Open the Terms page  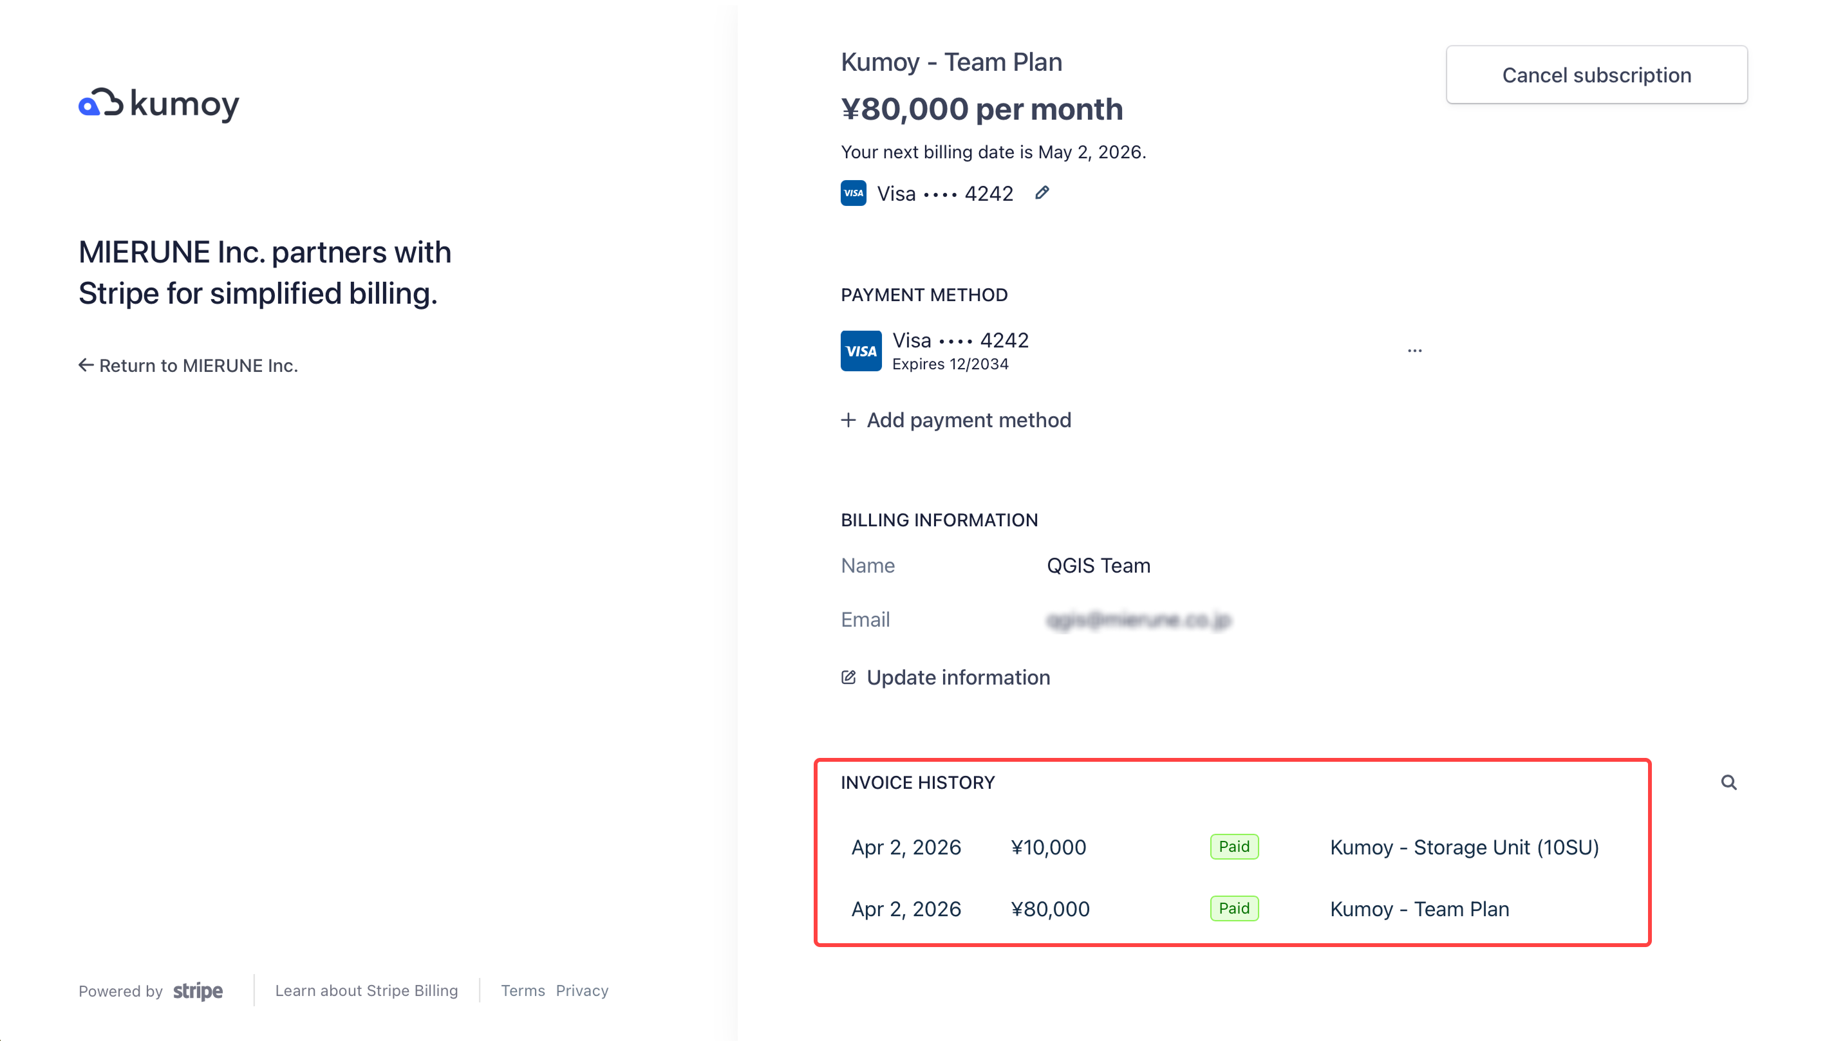click(x=522, y=991)
